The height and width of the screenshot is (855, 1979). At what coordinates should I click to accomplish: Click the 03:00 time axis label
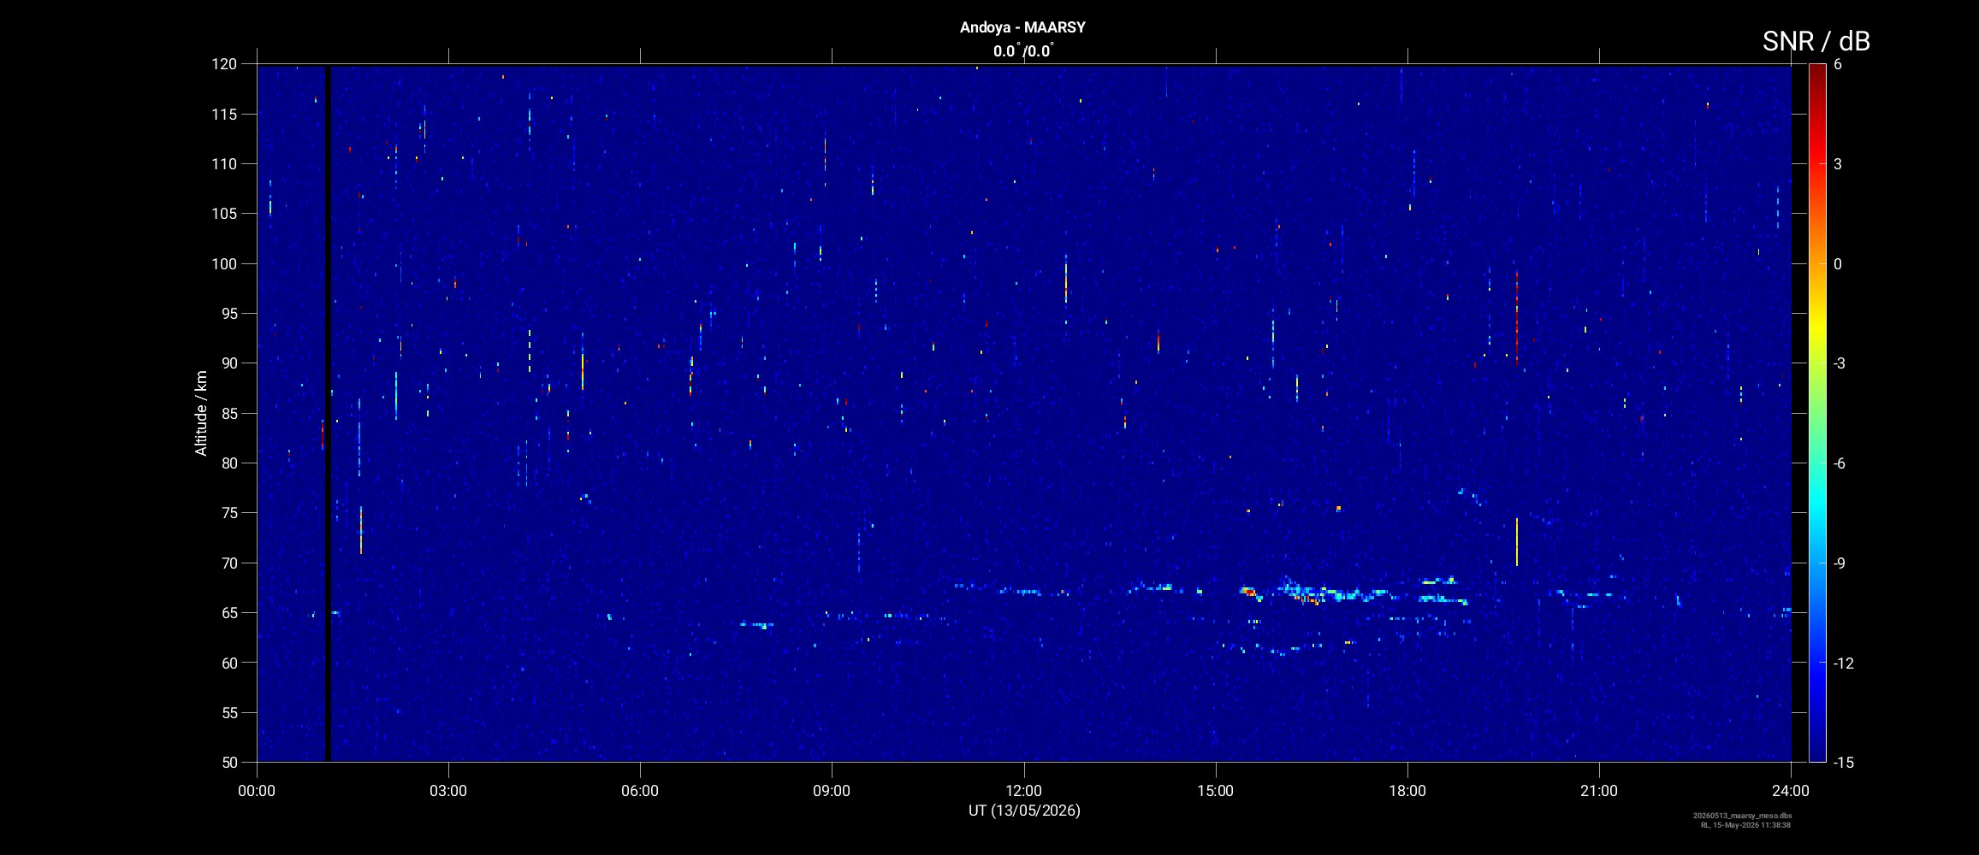[x=448, y=791]
